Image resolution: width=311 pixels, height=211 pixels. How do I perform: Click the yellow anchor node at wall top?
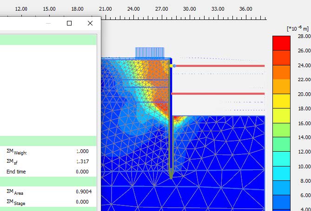(x=171, y=66)
